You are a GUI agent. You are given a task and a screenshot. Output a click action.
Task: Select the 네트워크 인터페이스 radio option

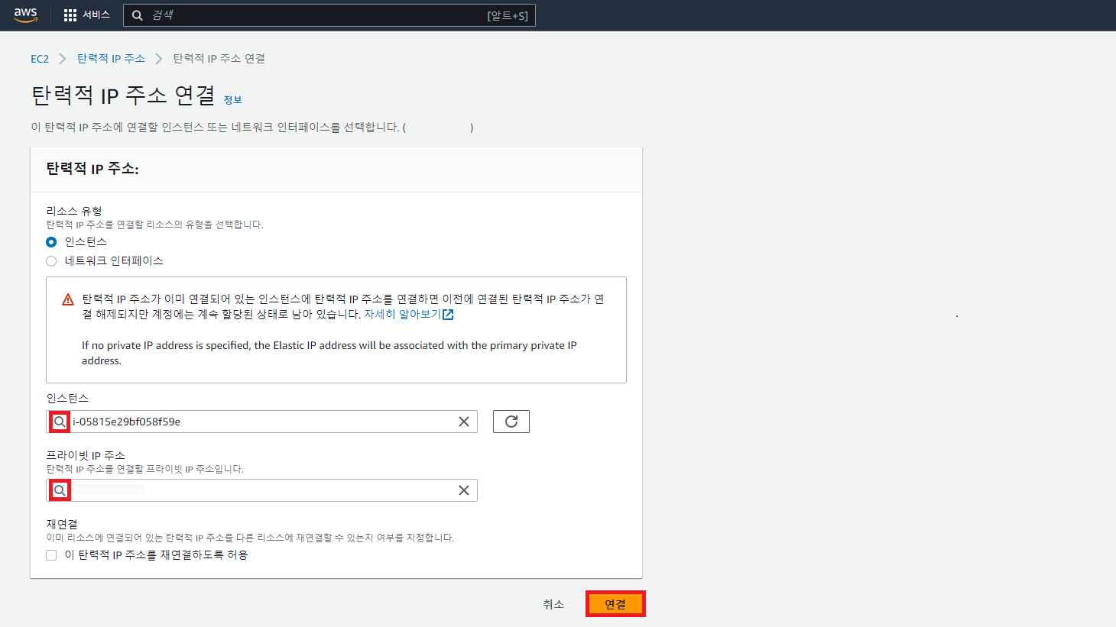point(51,261)
